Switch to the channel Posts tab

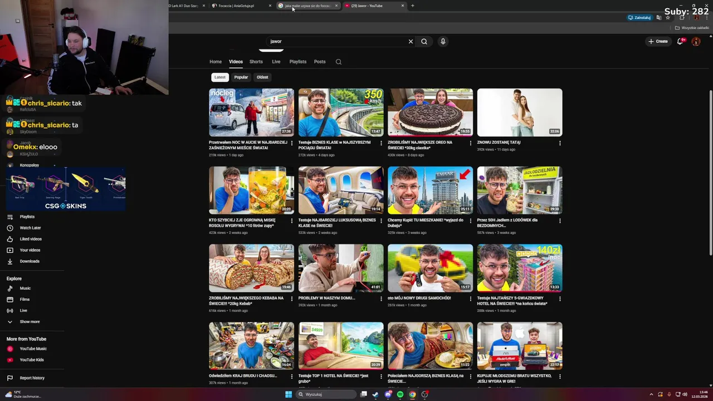319,62
